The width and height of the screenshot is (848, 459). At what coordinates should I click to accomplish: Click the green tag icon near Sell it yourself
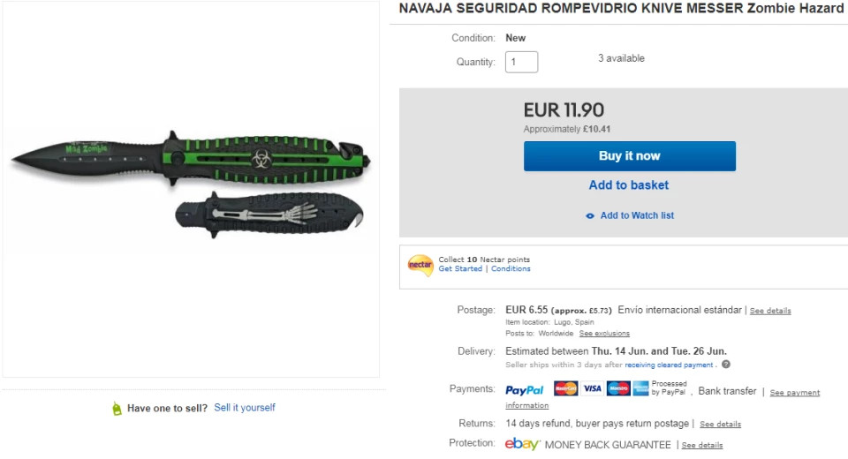pyautogui.click(x=117, y=409)
